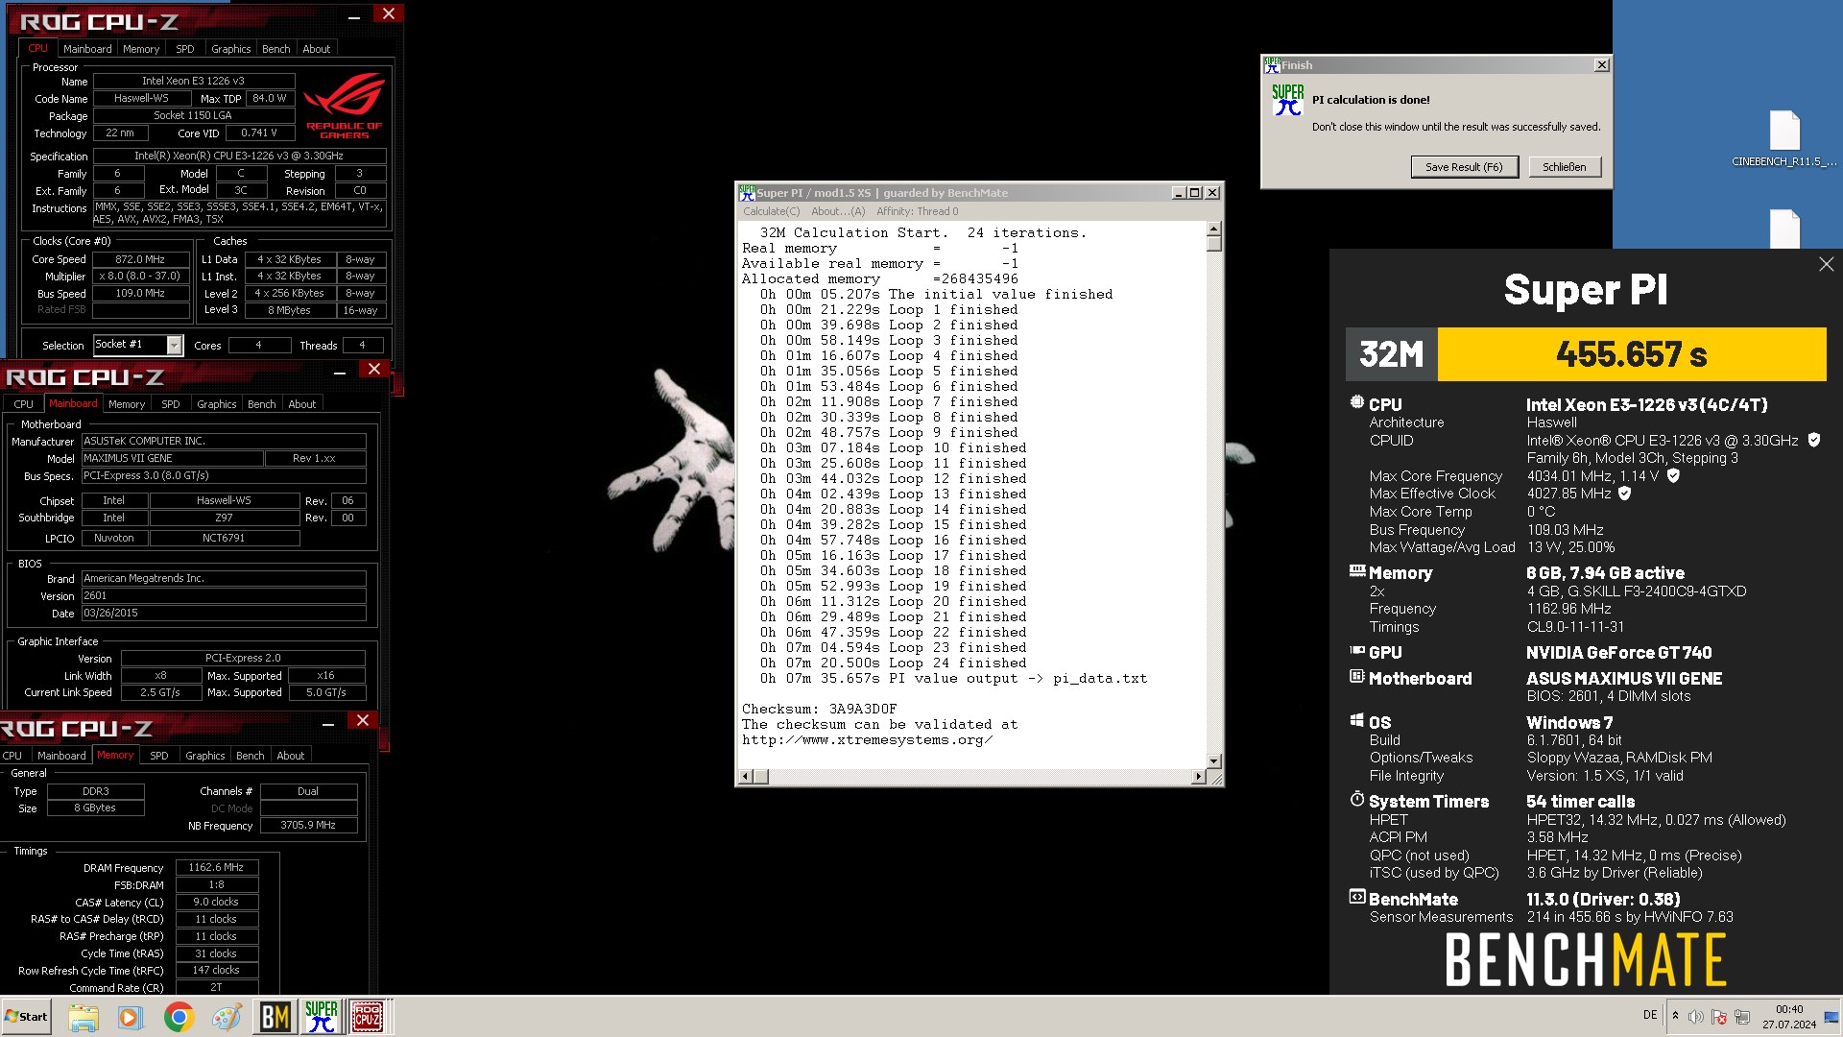The height and width of the screenshot is (1037, 1843).
Task: Click the System Timers clock icon
Action: (1356, 800)
